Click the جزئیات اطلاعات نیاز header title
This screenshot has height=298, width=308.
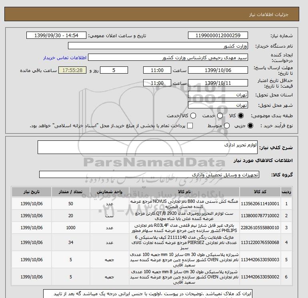click(268, 14)
